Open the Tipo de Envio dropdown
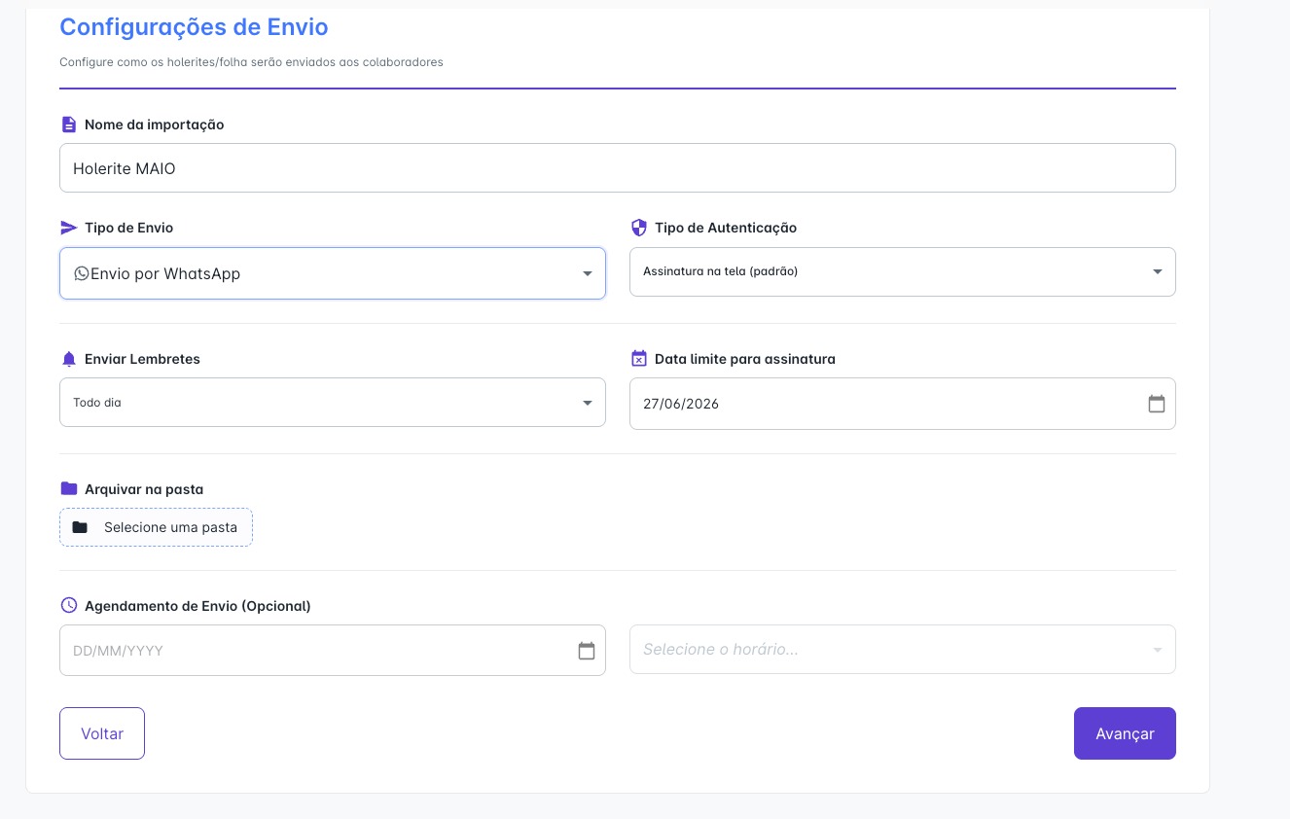The image size is (1290, 819). (333, 273)
